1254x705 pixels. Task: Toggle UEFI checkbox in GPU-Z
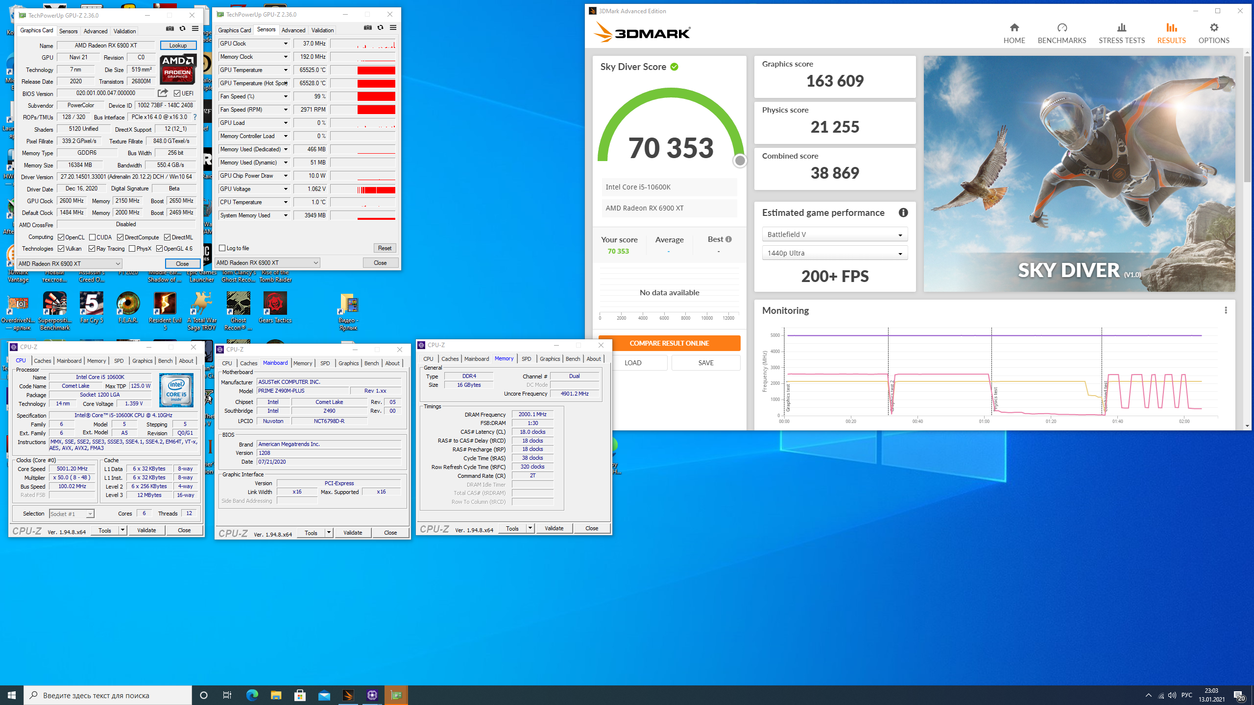(x=177, y=93)
